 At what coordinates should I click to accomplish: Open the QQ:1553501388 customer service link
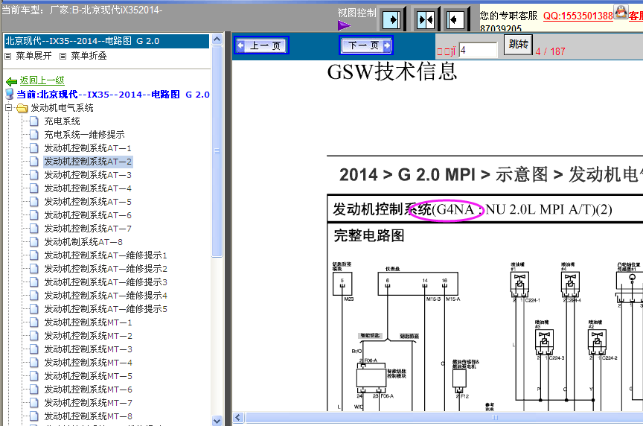[578, 16]
